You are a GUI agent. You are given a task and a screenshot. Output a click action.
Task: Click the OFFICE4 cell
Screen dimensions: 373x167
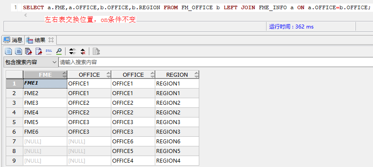click(133, 160)
